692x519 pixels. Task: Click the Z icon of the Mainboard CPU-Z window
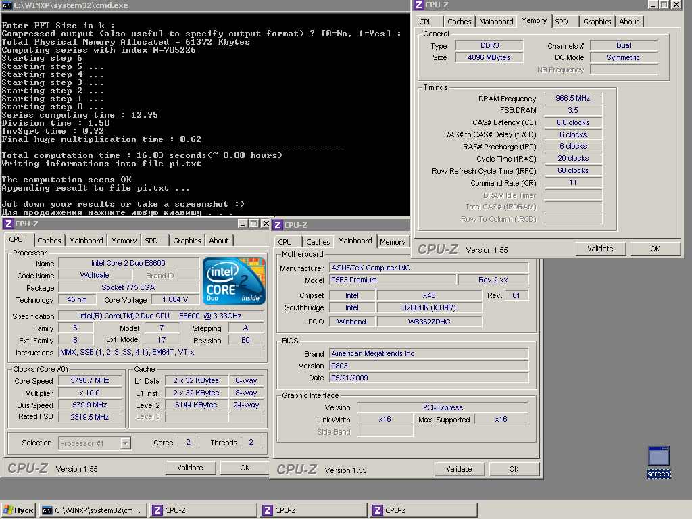[x=278, y=225]
